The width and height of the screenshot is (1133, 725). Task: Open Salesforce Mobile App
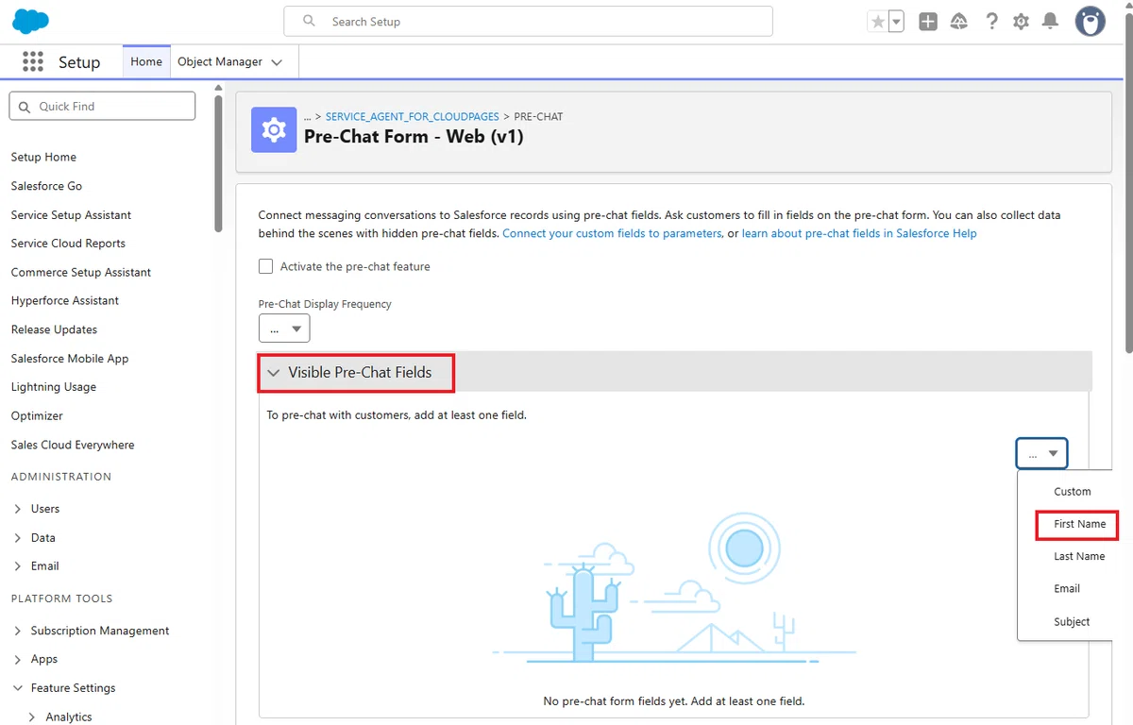point(70,358)
